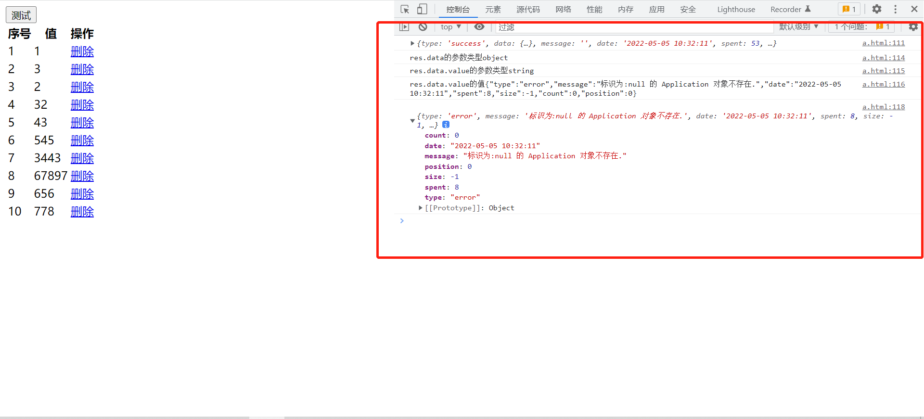Open the Recorder tab
Viewport: 924px width, 419px height.
[x=791, y=10]
